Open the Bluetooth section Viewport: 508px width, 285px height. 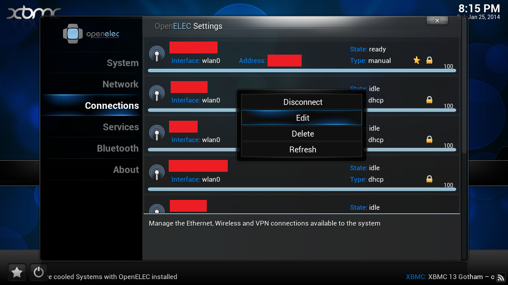click(118, 148)
